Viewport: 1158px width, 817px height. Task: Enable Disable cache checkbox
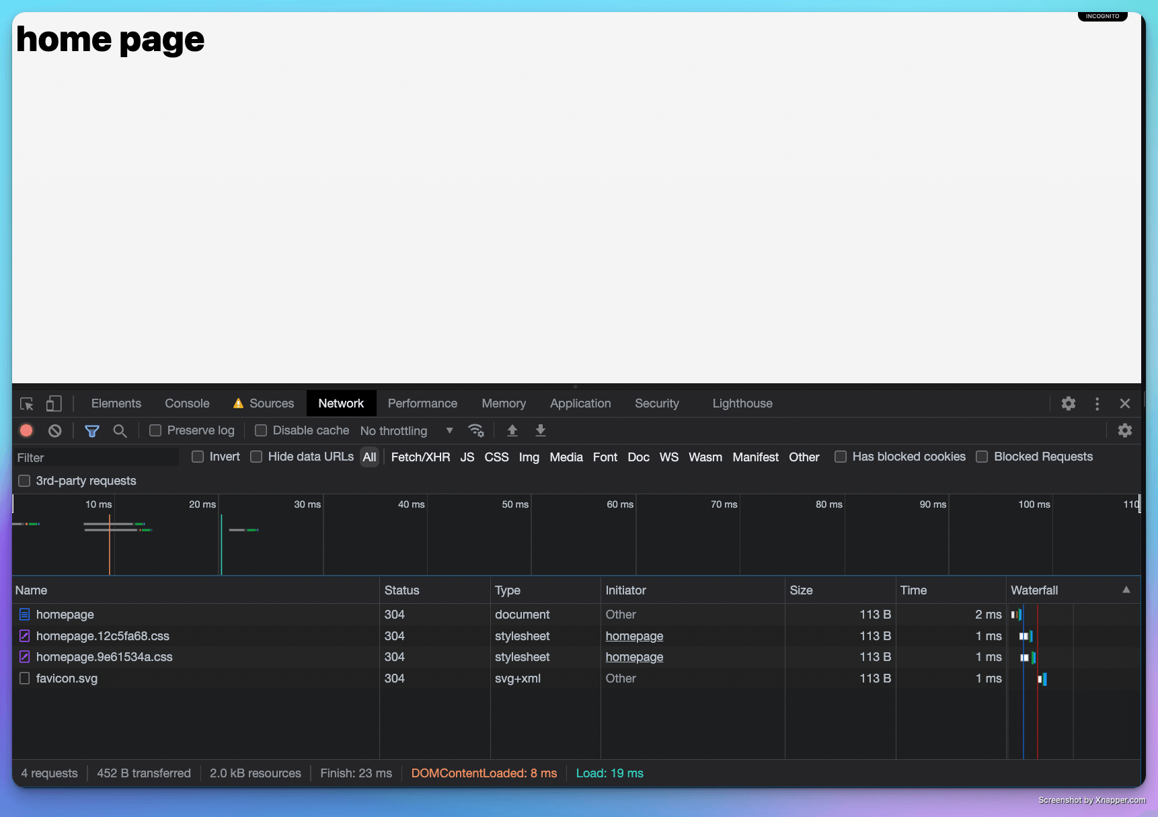(261, 430)
